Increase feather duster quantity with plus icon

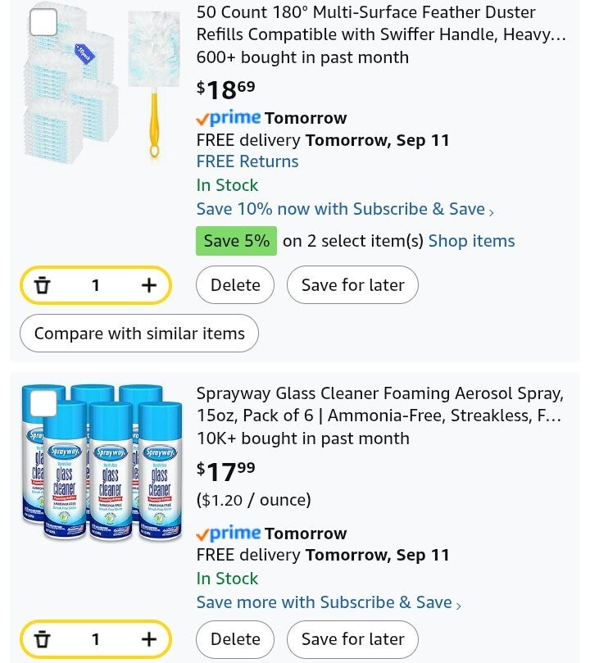coord(148,285)
